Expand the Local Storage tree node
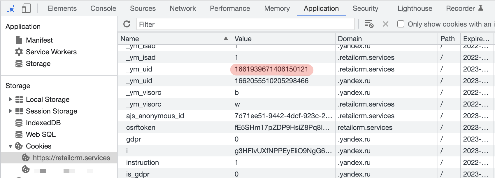The image size is (495, 178). pos(10,99)
